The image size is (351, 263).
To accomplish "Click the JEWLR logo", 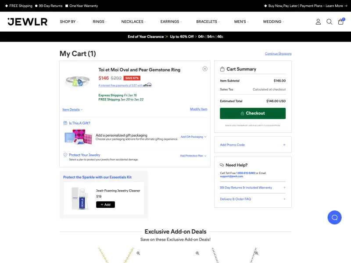I will click(x=27, y=21).
